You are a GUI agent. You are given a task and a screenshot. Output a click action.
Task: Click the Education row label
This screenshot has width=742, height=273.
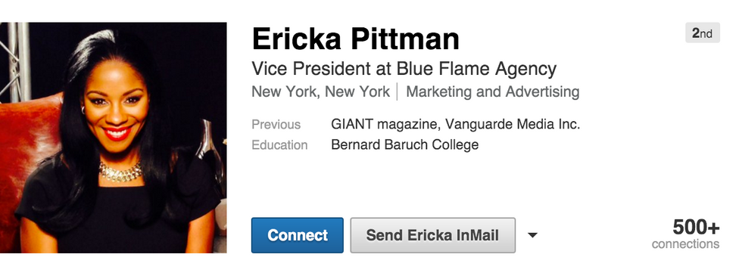(x=279, y=144)
